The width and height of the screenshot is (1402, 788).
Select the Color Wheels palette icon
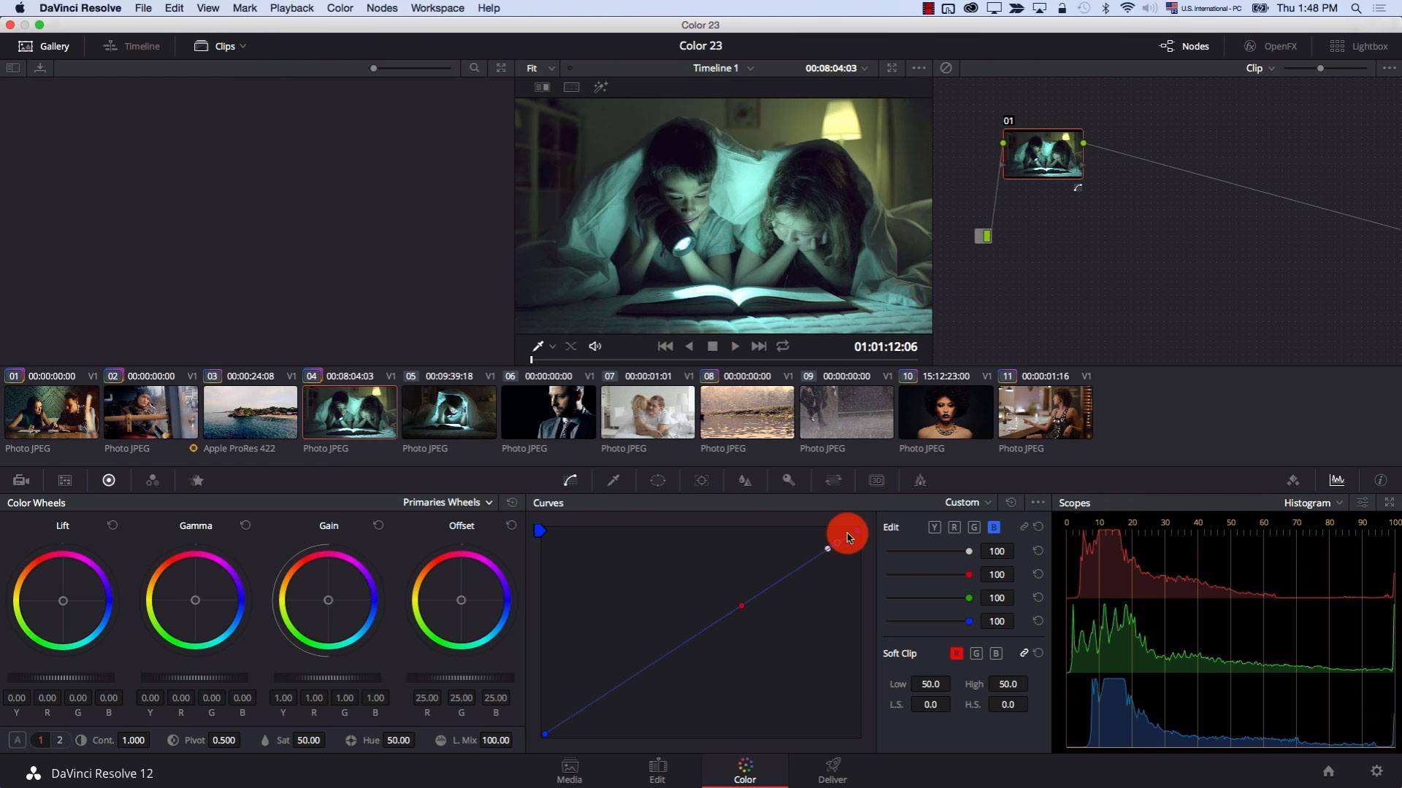pyautogui.click(x=109, y=480)
